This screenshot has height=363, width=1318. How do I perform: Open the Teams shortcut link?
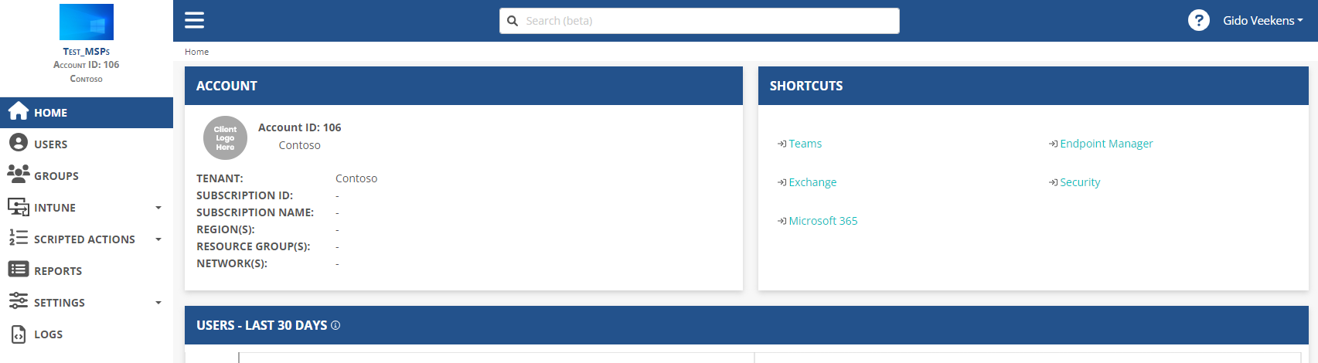tap(805, 144)
